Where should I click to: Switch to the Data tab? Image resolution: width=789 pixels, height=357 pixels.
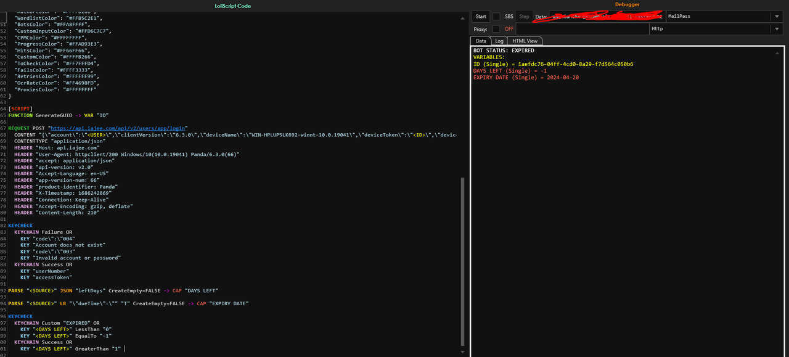481,41
